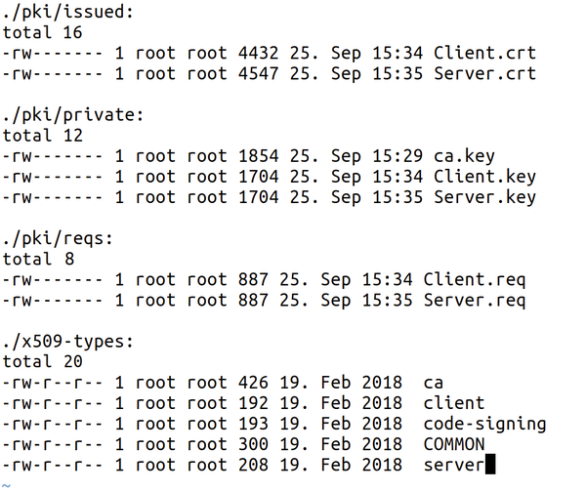
Task: Click the block cursor after server
Action: (490, 464)
